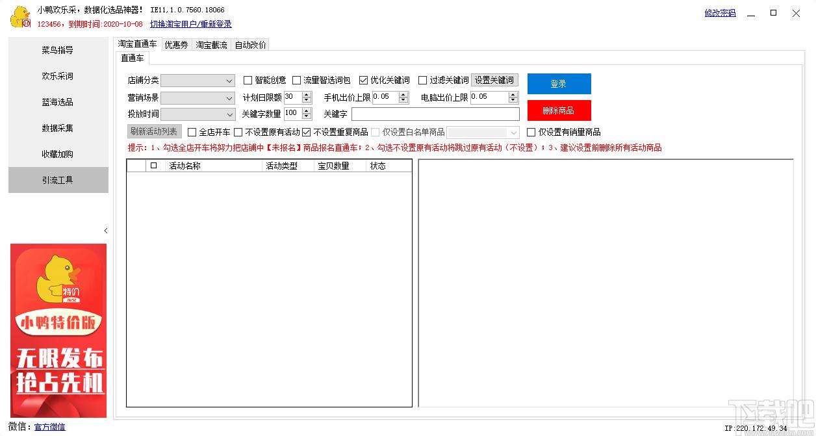The width and height of the screenshot is (816, 436).
Task: Uncheck the 不设置重复商品 checkbox
Action: click(306, 133)
